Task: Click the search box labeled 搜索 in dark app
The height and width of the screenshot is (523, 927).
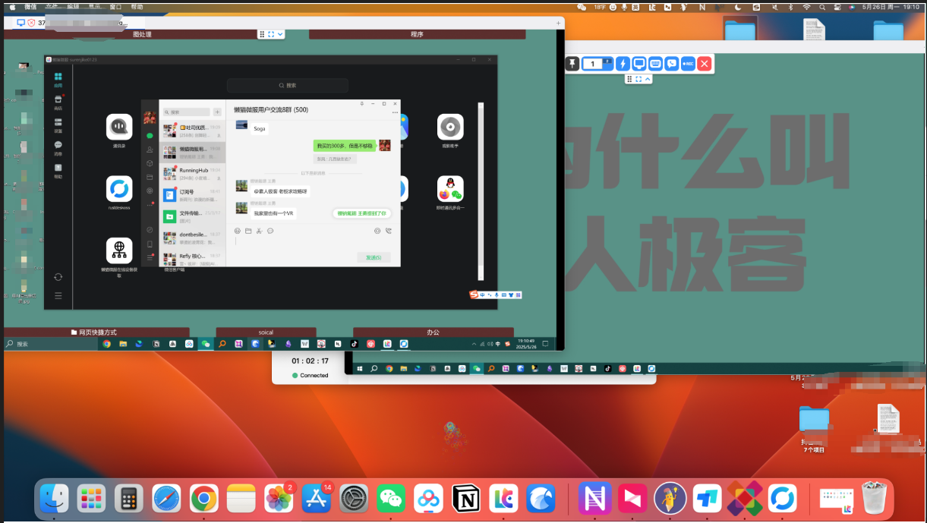Action: [287, 86]
